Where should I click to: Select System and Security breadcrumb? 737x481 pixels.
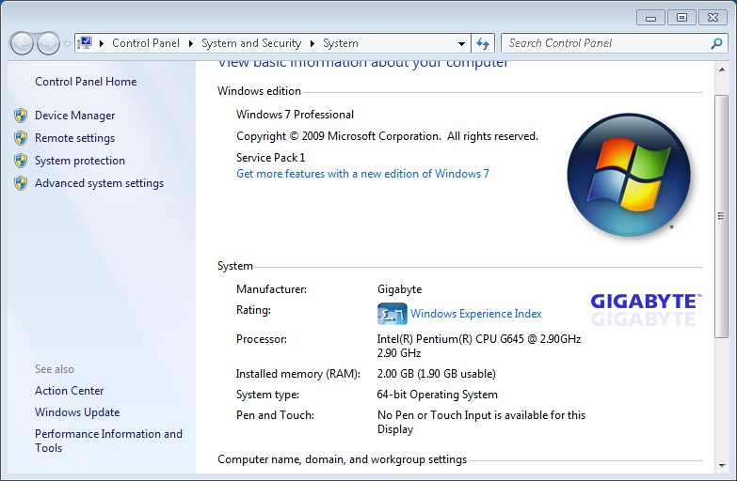(x=251, y=43)
